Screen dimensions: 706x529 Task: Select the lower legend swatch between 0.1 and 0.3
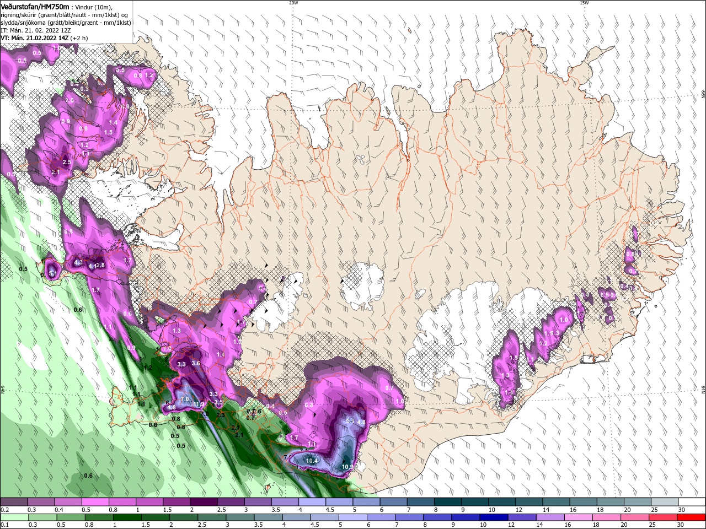click(13, 517)
